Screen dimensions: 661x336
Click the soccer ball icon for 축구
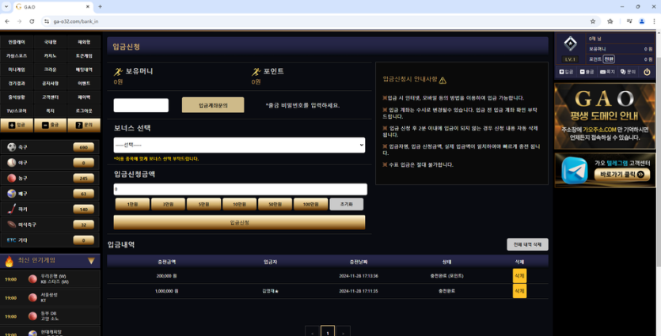11,147
